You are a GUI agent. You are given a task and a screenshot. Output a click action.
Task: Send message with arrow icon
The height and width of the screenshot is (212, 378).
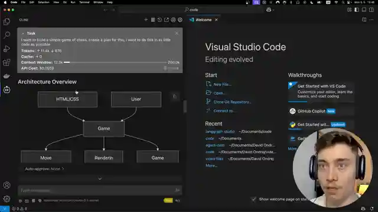point(177,190)
